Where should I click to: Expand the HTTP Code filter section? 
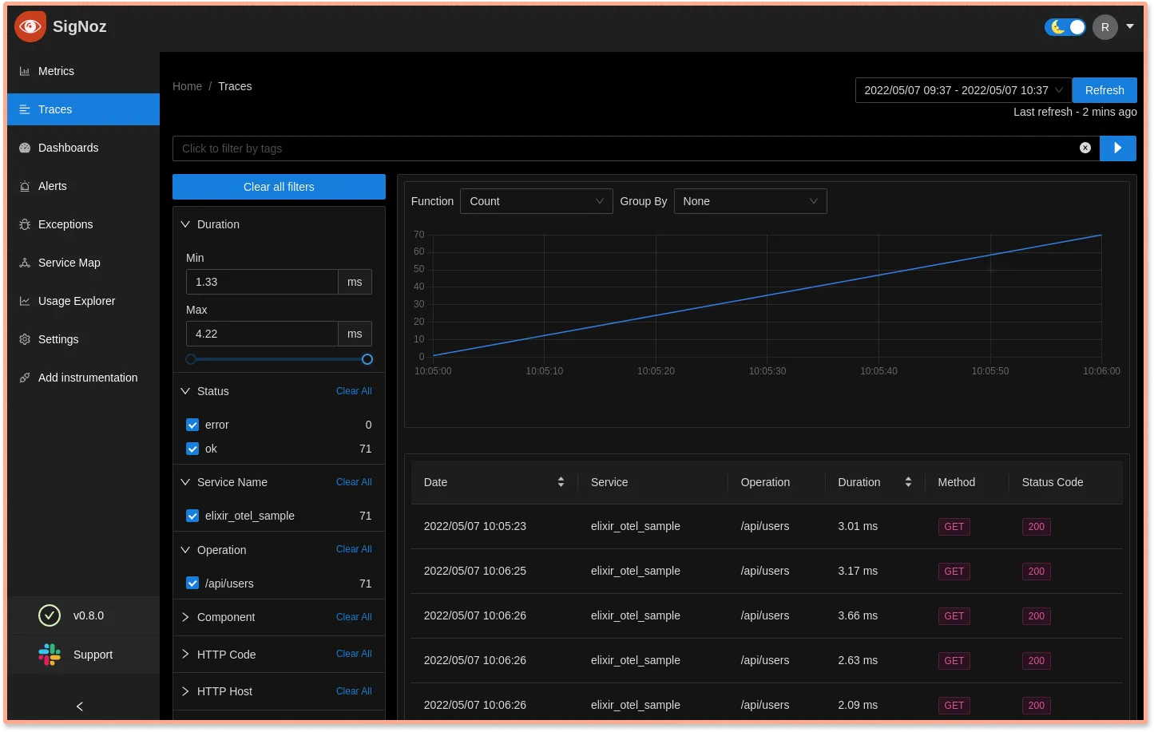coord(185,655)
